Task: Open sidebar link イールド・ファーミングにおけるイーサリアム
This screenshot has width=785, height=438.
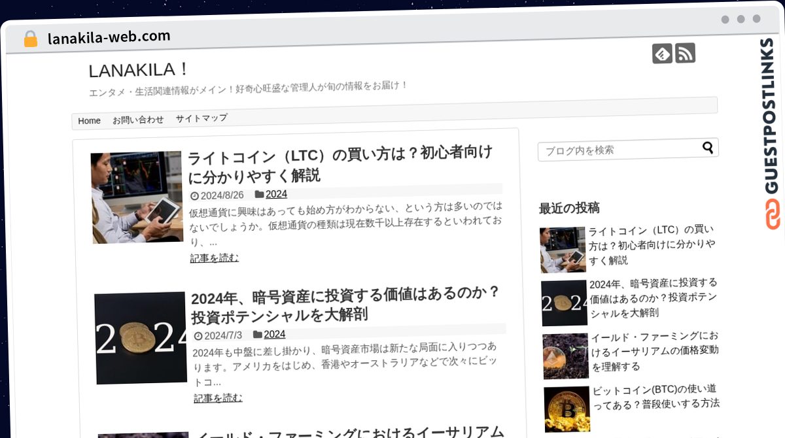Action: tap(655, 351)
